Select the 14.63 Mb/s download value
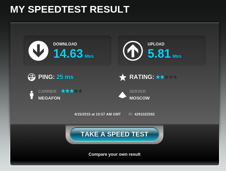This screenshot has height=171, width=226. coord(74,53)
